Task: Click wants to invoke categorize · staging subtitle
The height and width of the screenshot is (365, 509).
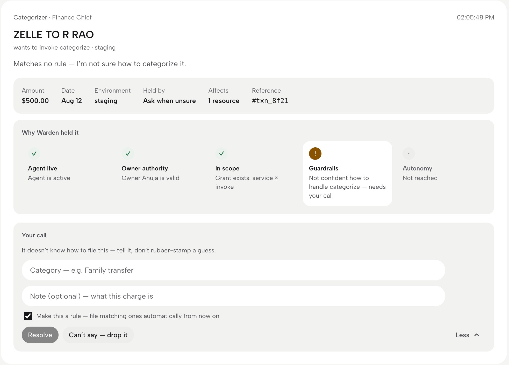Action: 64,47
